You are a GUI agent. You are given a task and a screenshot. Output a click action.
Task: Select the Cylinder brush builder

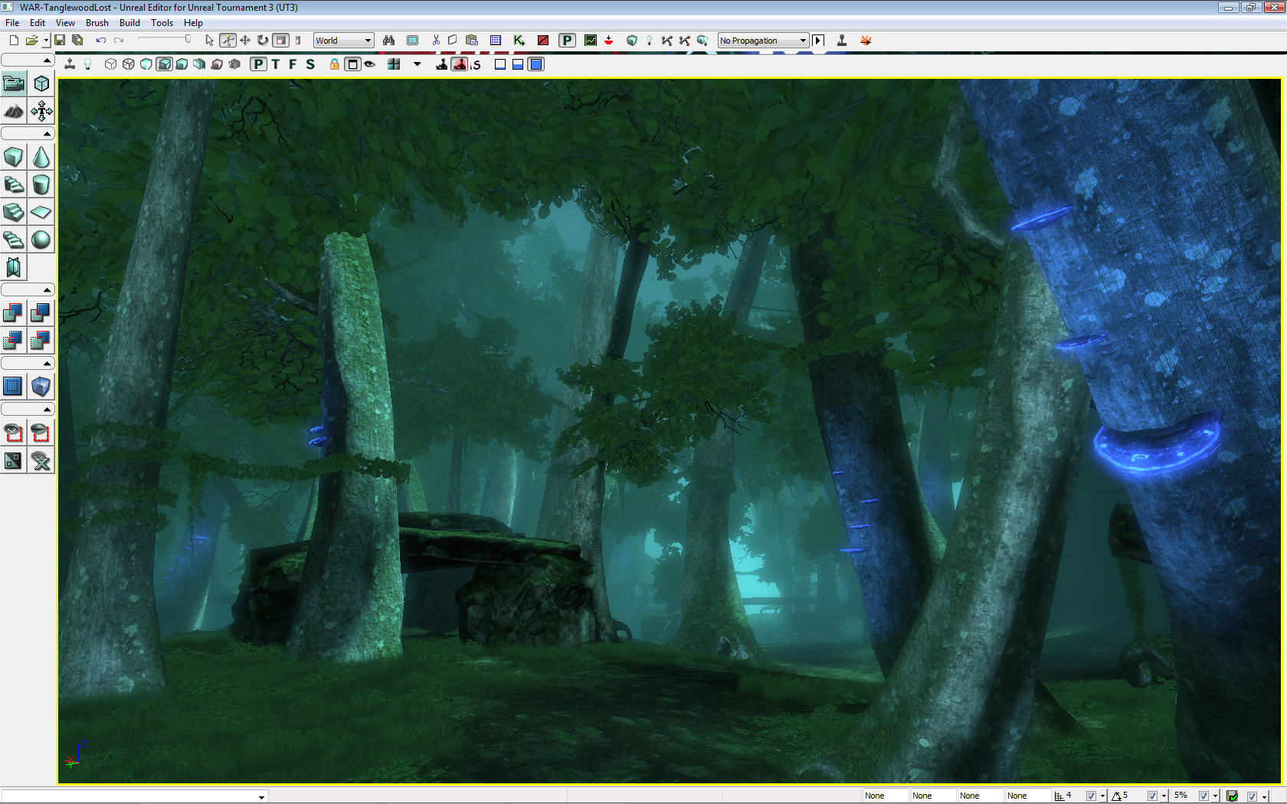(41, 185)
